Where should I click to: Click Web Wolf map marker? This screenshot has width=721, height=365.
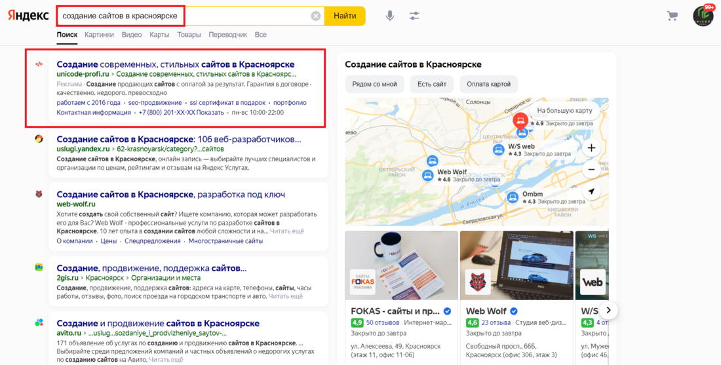point(427,175)
